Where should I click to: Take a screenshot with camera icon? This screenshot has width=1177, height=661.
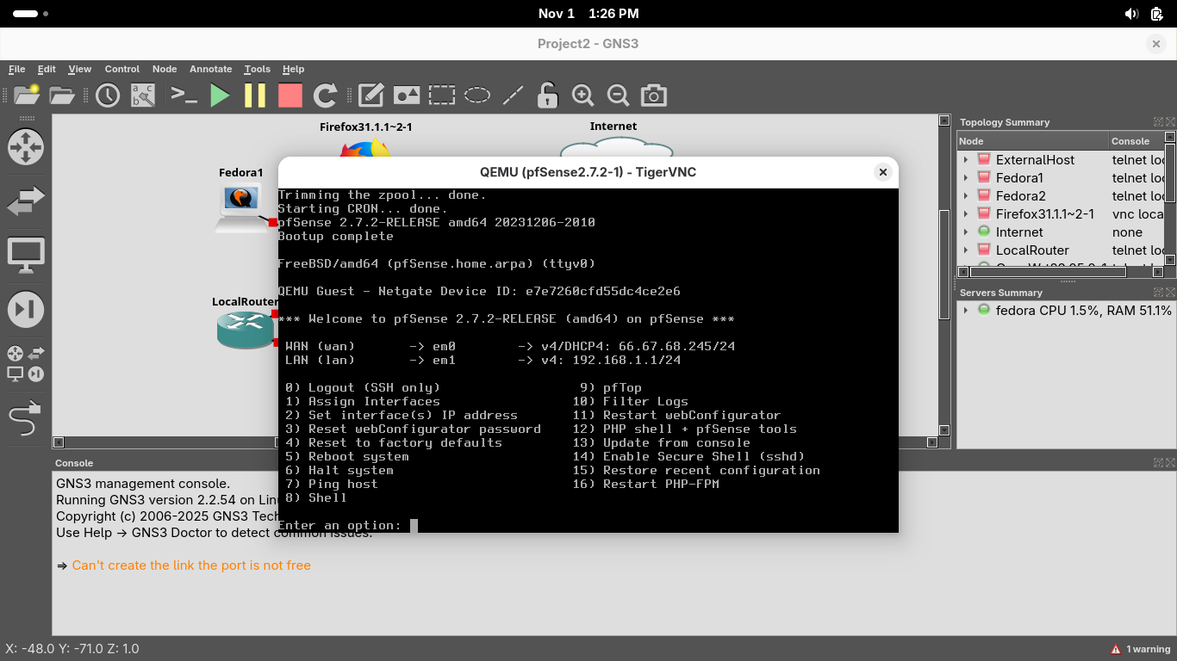click(x=654, y=96)
